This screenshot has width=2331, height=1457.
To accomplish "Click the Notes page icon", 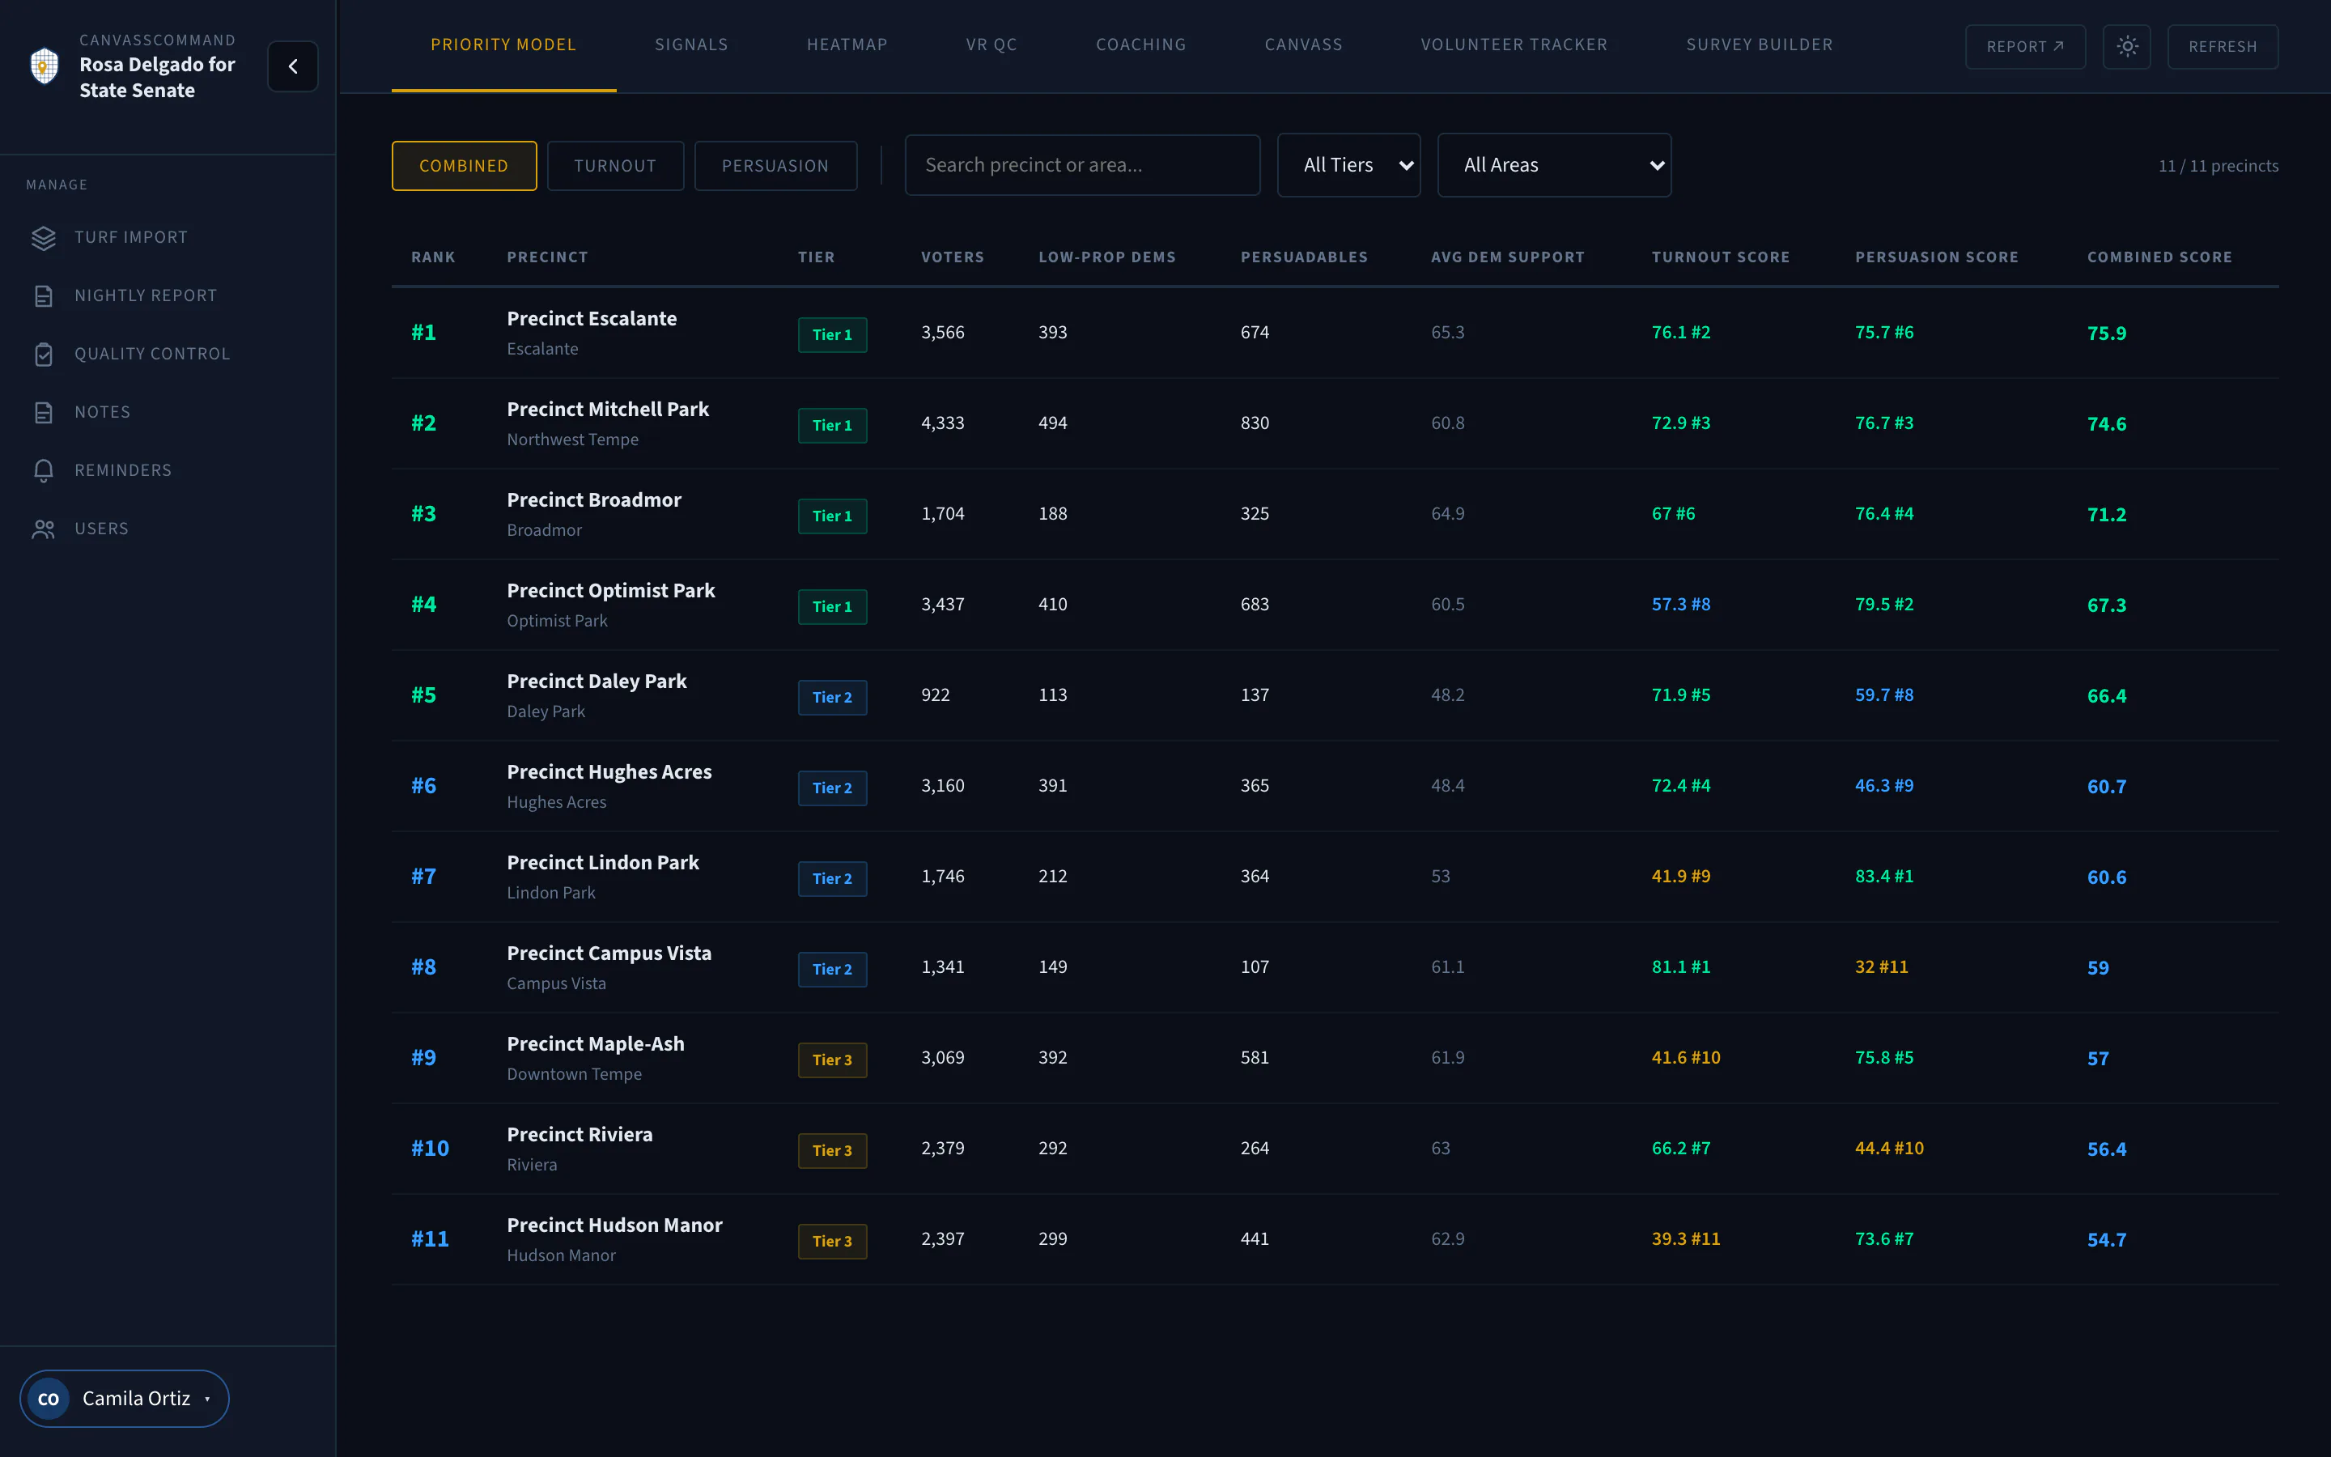I will click(x=44, y=413).
